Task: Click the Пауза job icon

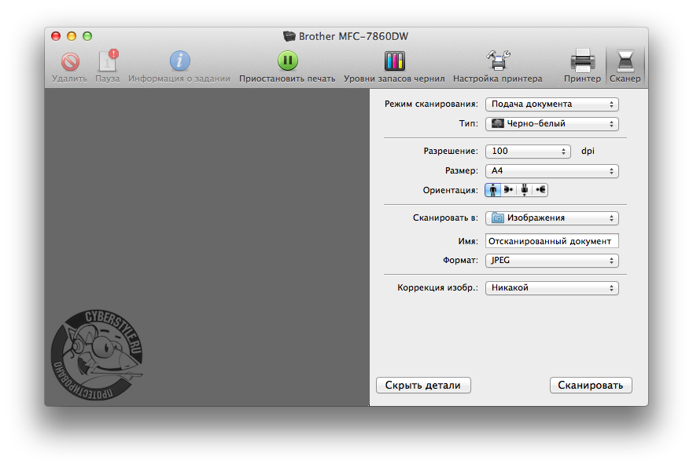Action: (x=108, y=61)
